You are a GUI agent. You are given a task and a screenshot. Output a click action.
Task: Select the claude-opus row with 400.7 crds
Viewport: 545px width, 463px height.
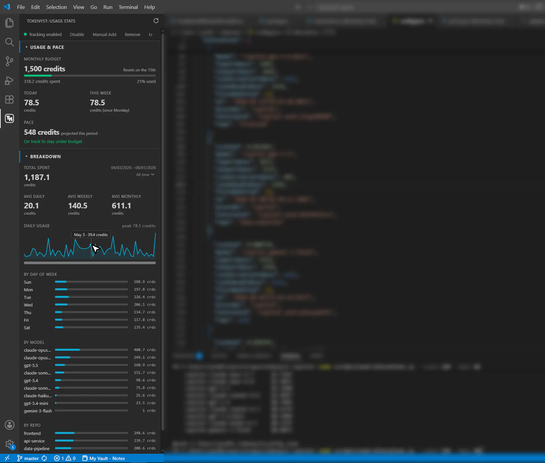[90, 350]
